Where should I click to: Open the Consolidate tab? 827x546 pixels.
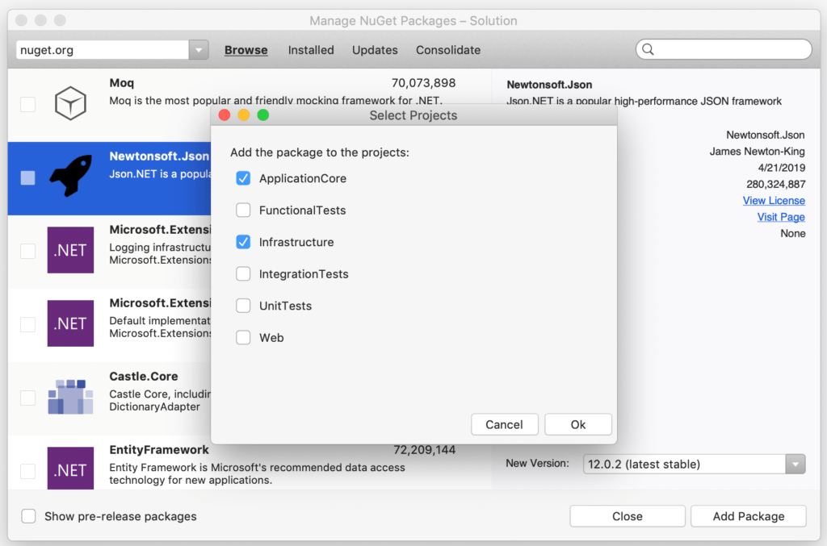coord(447,49)
